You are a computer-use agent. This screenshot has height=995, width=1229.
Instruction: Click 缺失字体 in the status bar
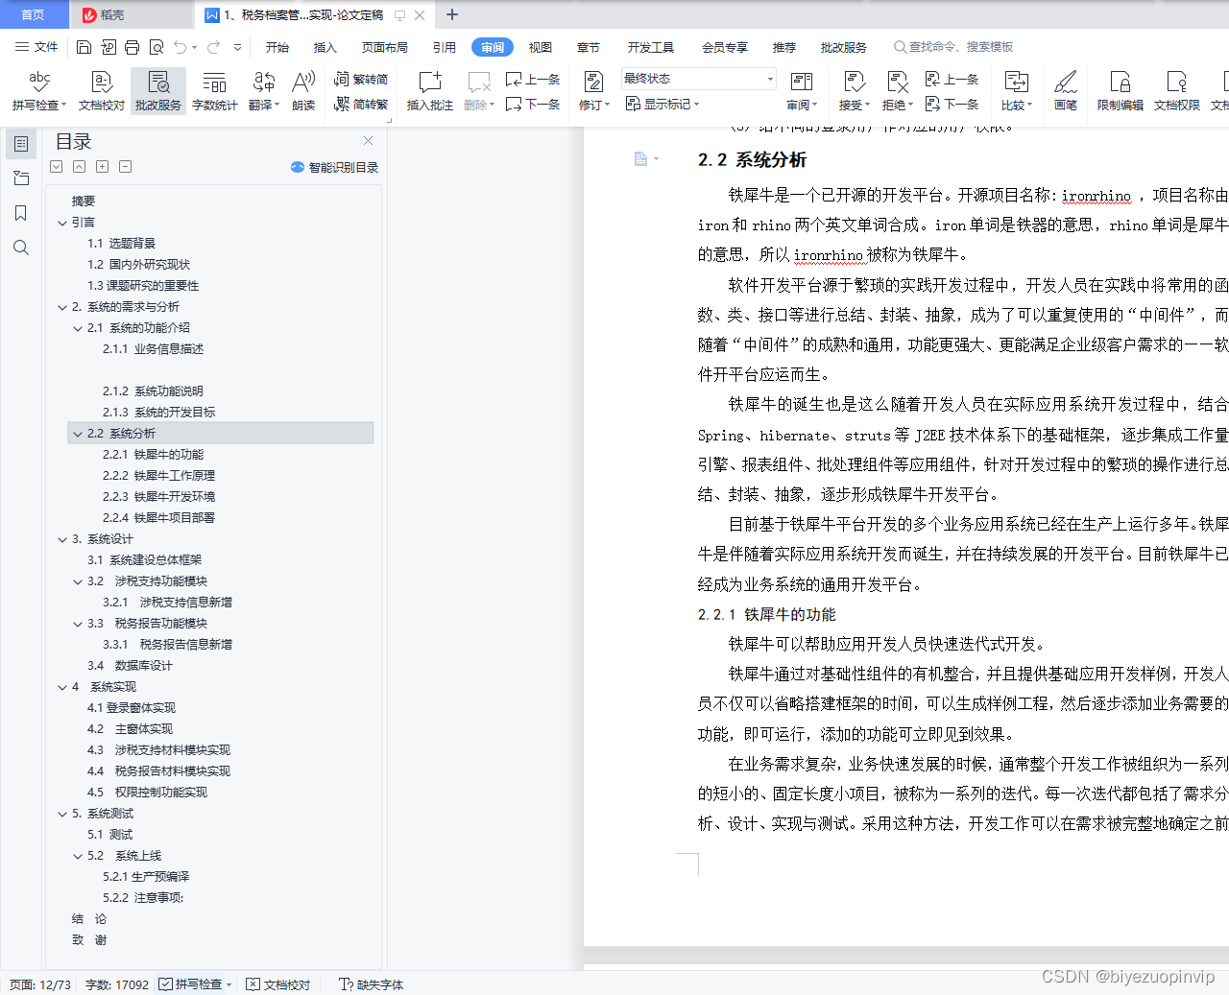[372, 984]
